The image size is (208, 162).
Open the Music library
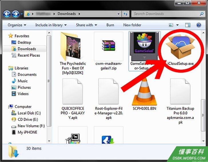tap(23, 81)
